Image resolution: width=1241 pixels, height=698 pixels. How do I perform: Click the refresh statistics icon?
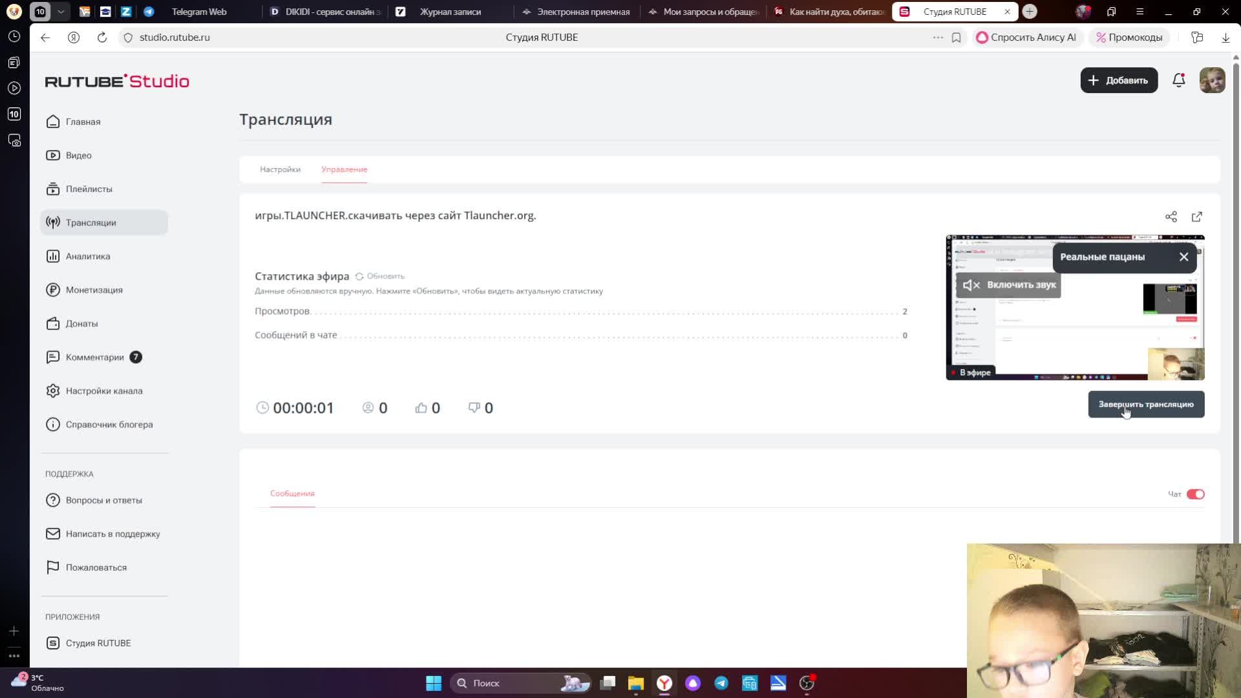359,277
